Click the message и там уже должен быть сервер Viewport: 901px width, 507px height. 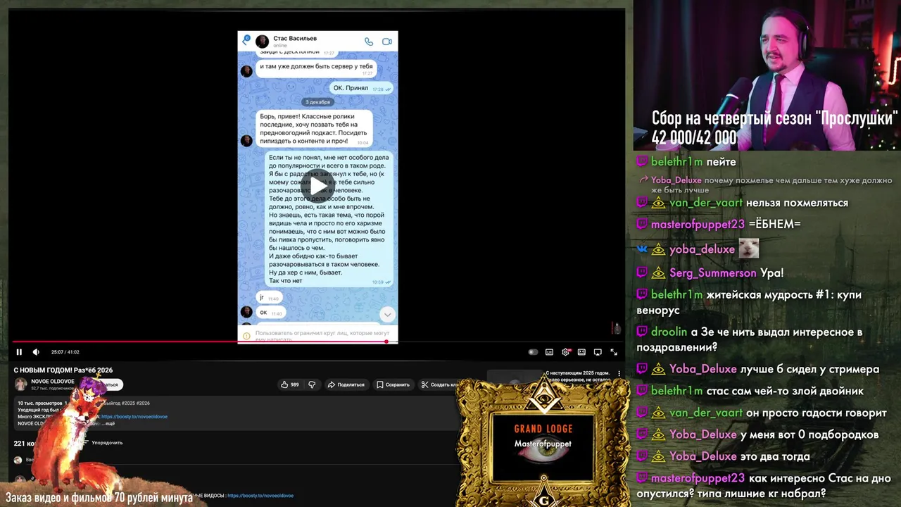coord(316,68)
